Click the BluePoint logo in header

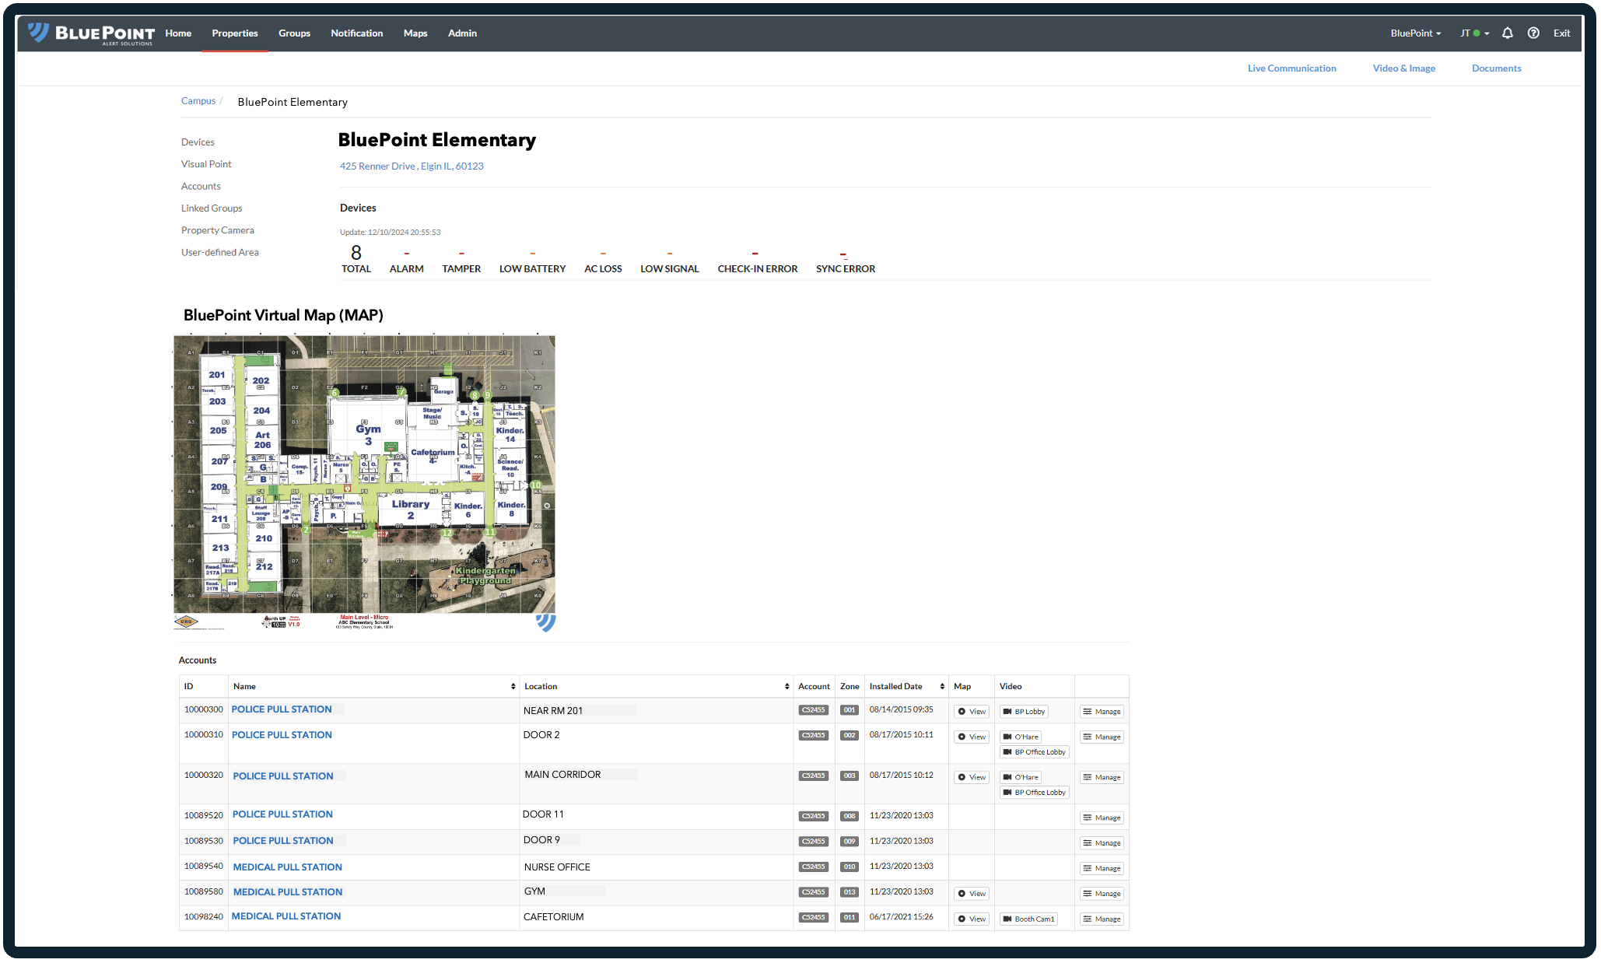(x=91, y=33)
